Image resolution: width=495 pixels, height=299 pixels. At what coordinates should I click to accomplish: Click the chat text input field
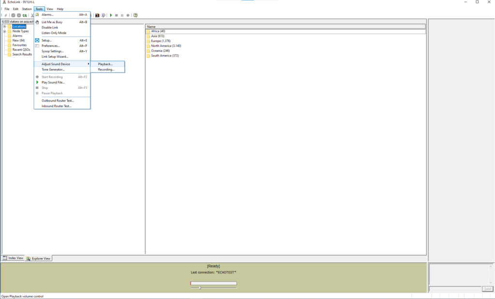coord(455,289)
